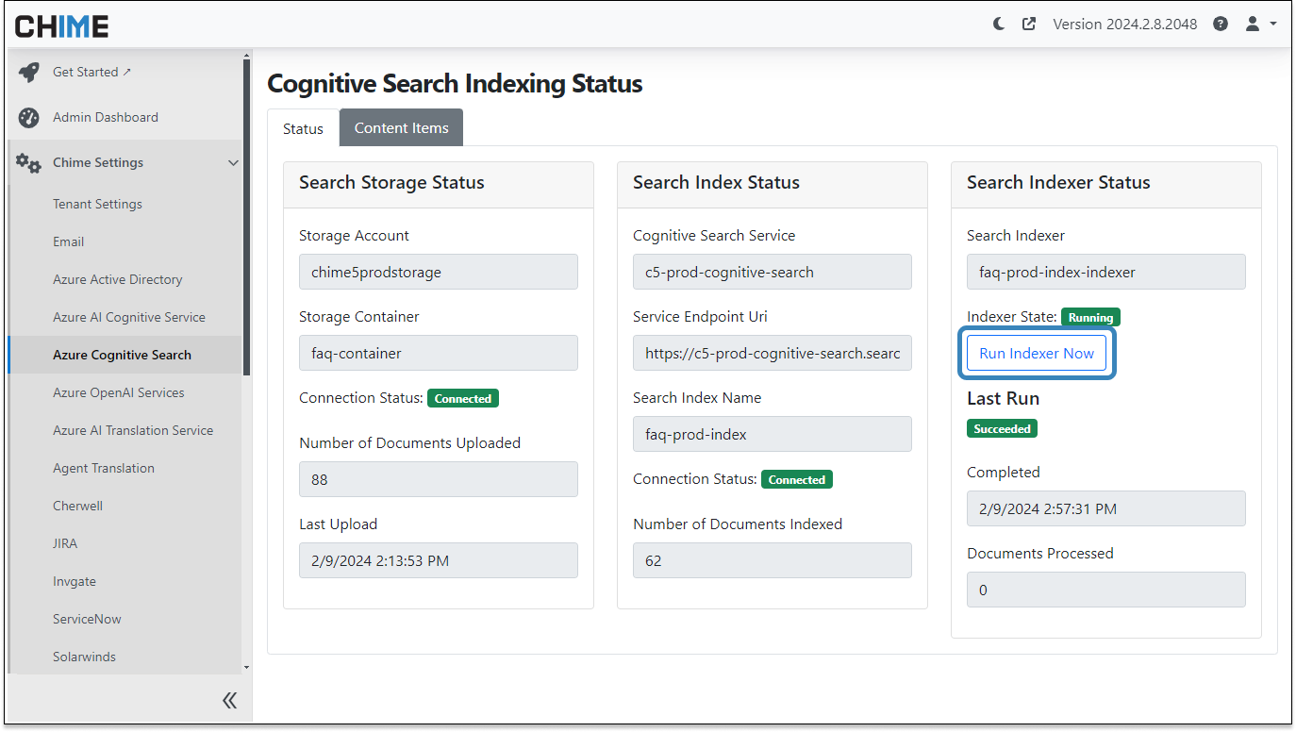Switch to the Content Items tab
The image size is (1296, 732).
[x=401, y=128]
